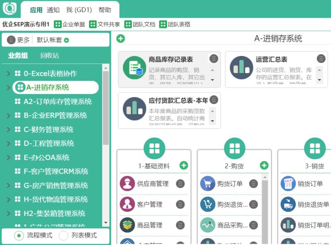This screenshot has height=245, width=331.
Task: Open the 通知 menu tab
Action: click(53, 10)
